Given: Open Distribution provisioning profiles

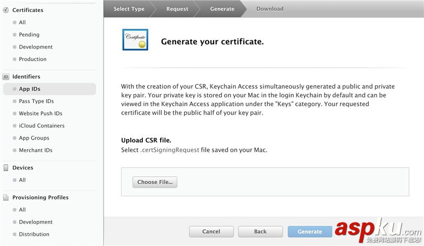Looking at the screenshot, I should 34,234.
